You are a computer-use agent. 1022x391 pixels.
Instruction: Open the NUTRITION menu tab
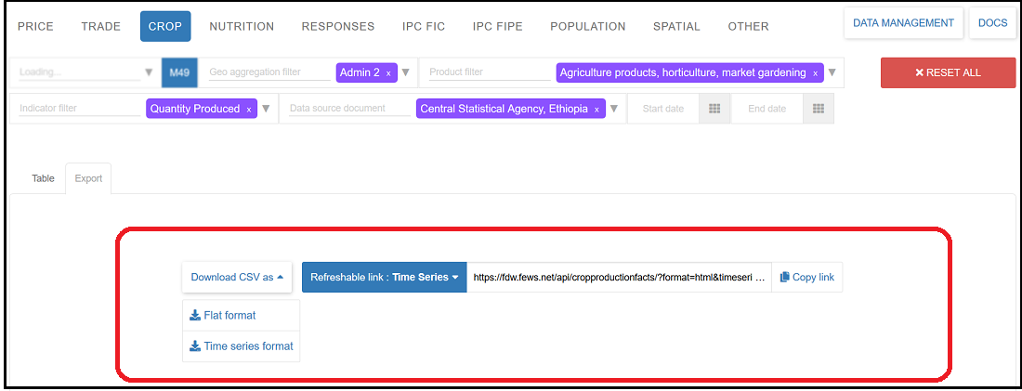[242, 26]
